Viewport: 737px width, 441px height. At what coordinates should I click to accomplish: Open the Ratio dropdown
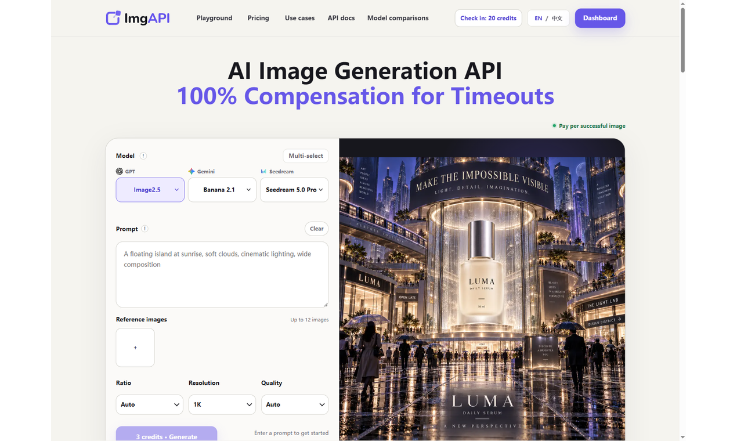pos(150,404)
